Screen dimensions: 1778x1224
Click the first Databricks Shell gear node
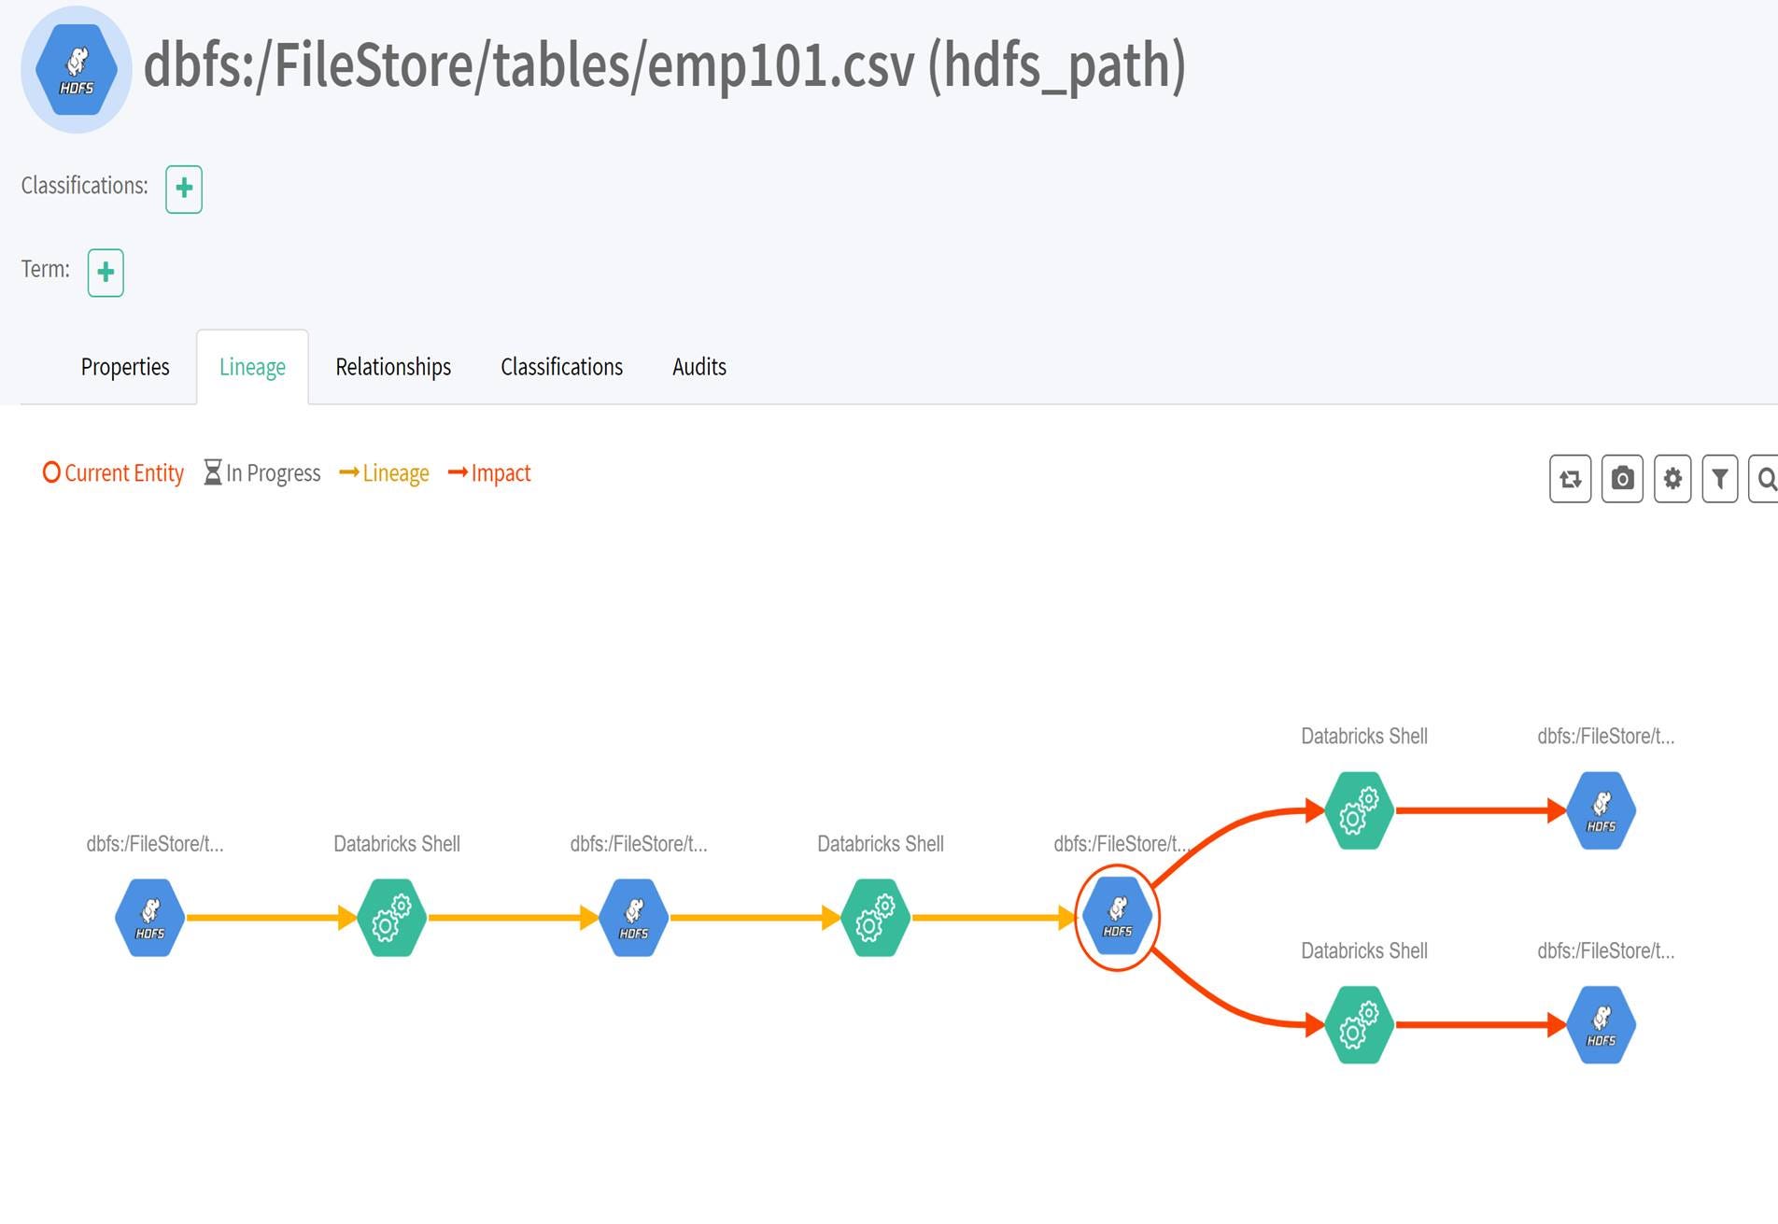pos(391,917)
